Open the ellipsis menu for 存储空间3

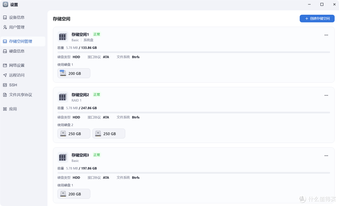[x=326, y=156]
